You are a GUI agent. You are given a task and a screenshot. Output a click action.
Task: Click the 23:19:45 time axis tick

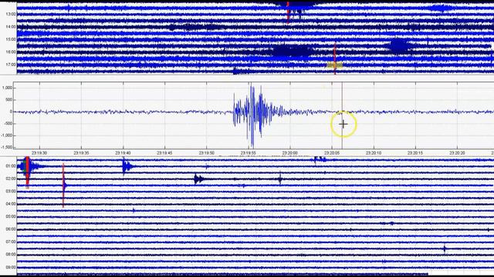[x=164, y=153]
